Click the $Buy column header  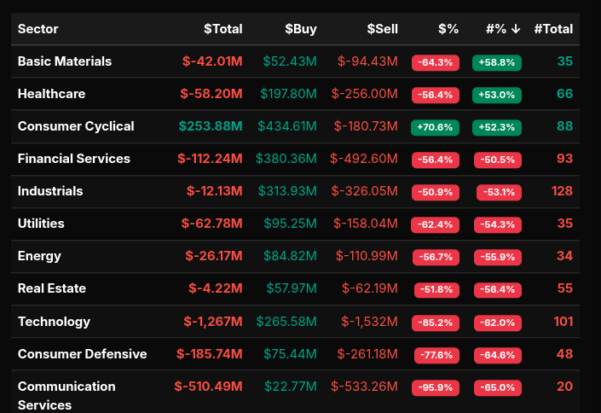point(300,29)
